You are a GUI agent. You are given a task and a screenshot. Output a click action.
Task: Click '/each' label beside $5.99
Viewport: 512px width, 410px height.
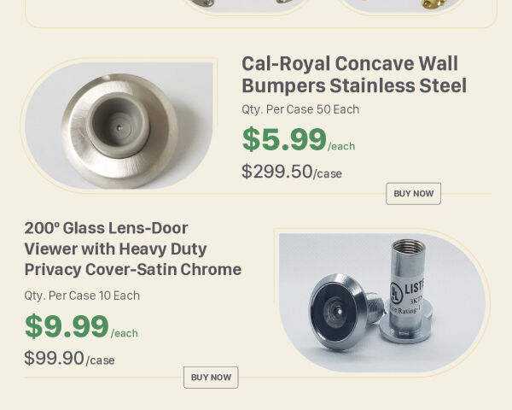point(341,147)
